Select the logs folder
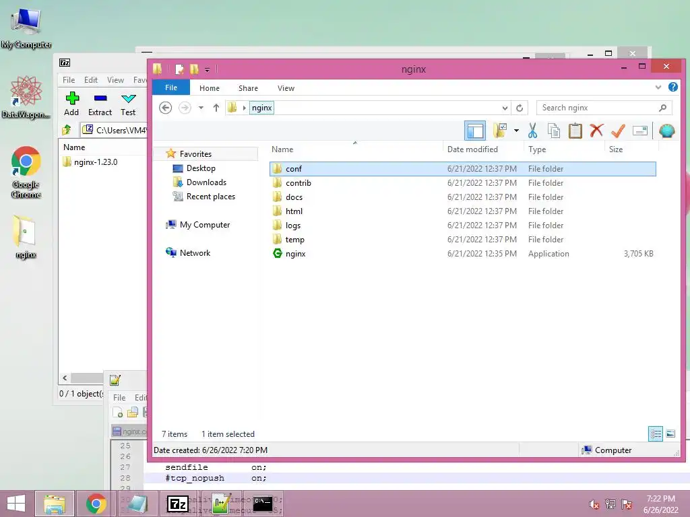This screenshot has height=517, width=690. pos(462,225)
